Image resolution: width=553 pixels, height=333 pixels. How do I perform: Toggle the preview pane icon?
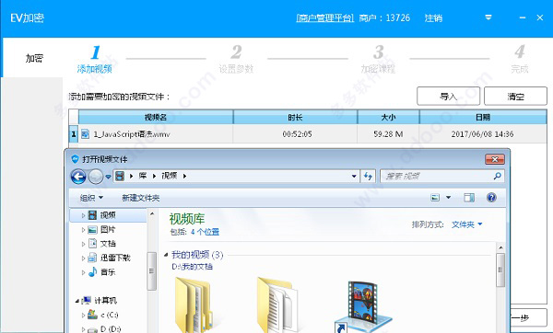pyautogui.click(x=469, y=198)
